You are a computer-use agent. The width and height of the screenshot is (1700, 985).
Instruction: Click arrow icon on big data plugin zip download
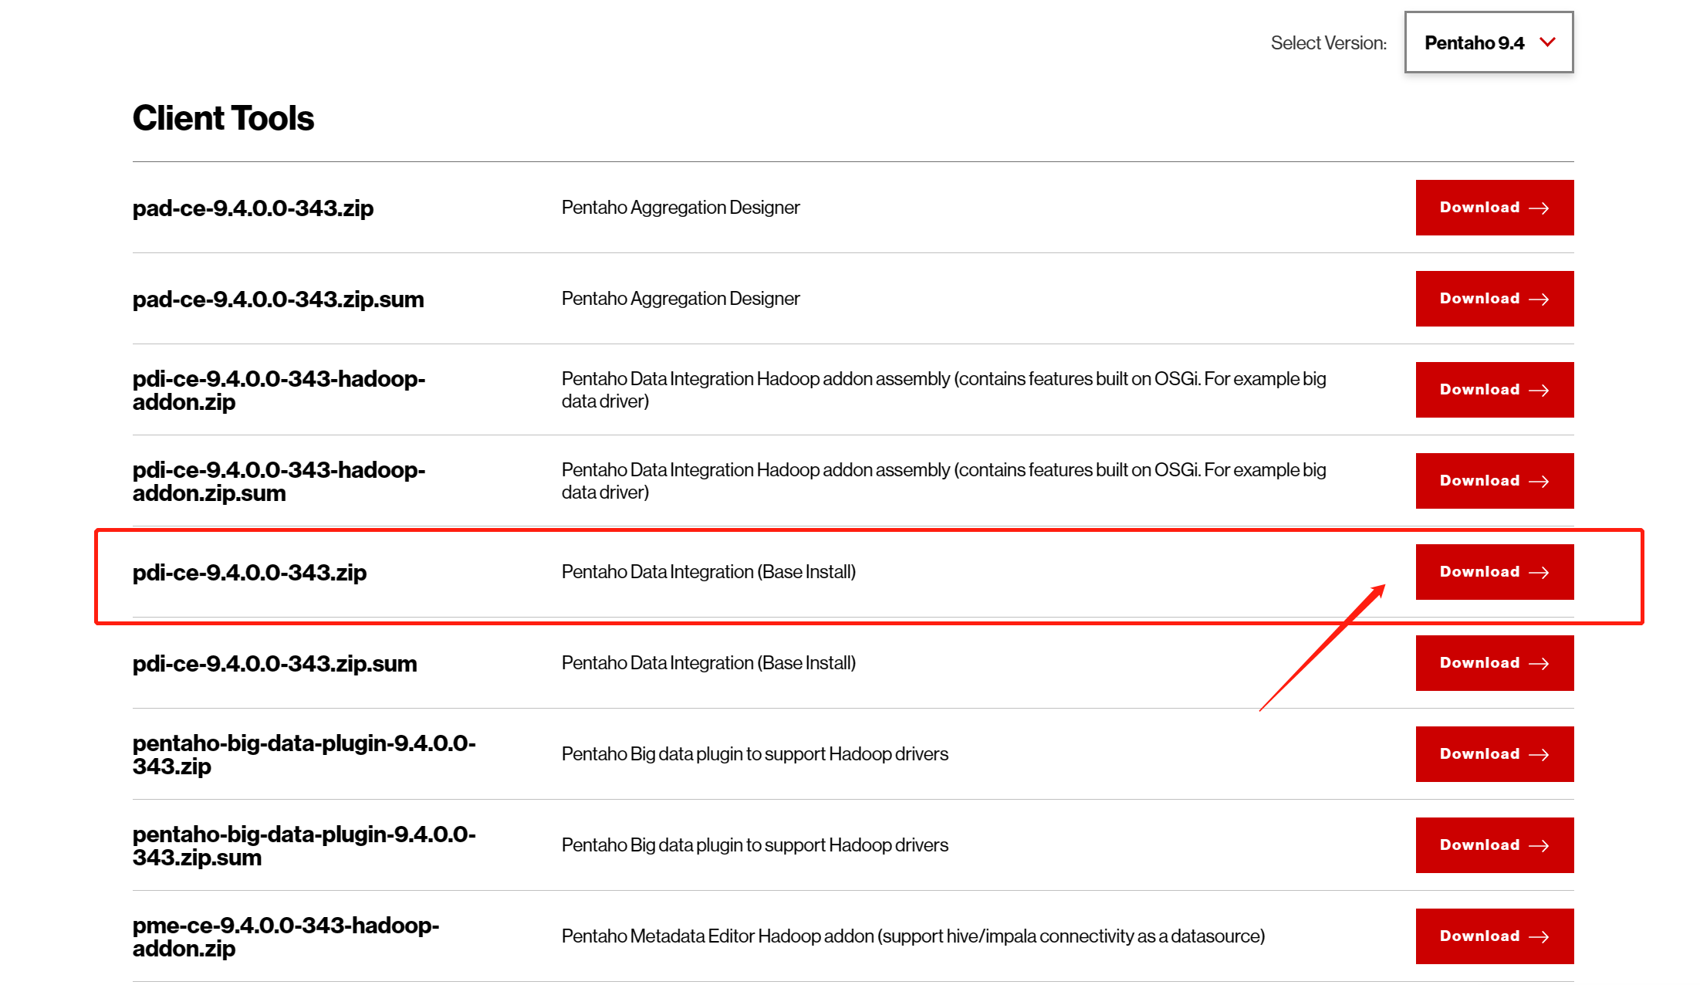click(x=1539, y=755)
